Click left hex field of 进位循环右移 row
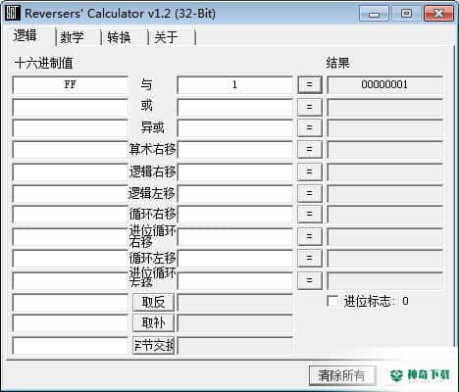This screenshot has height=392, width=459. [x=71, y=237]
